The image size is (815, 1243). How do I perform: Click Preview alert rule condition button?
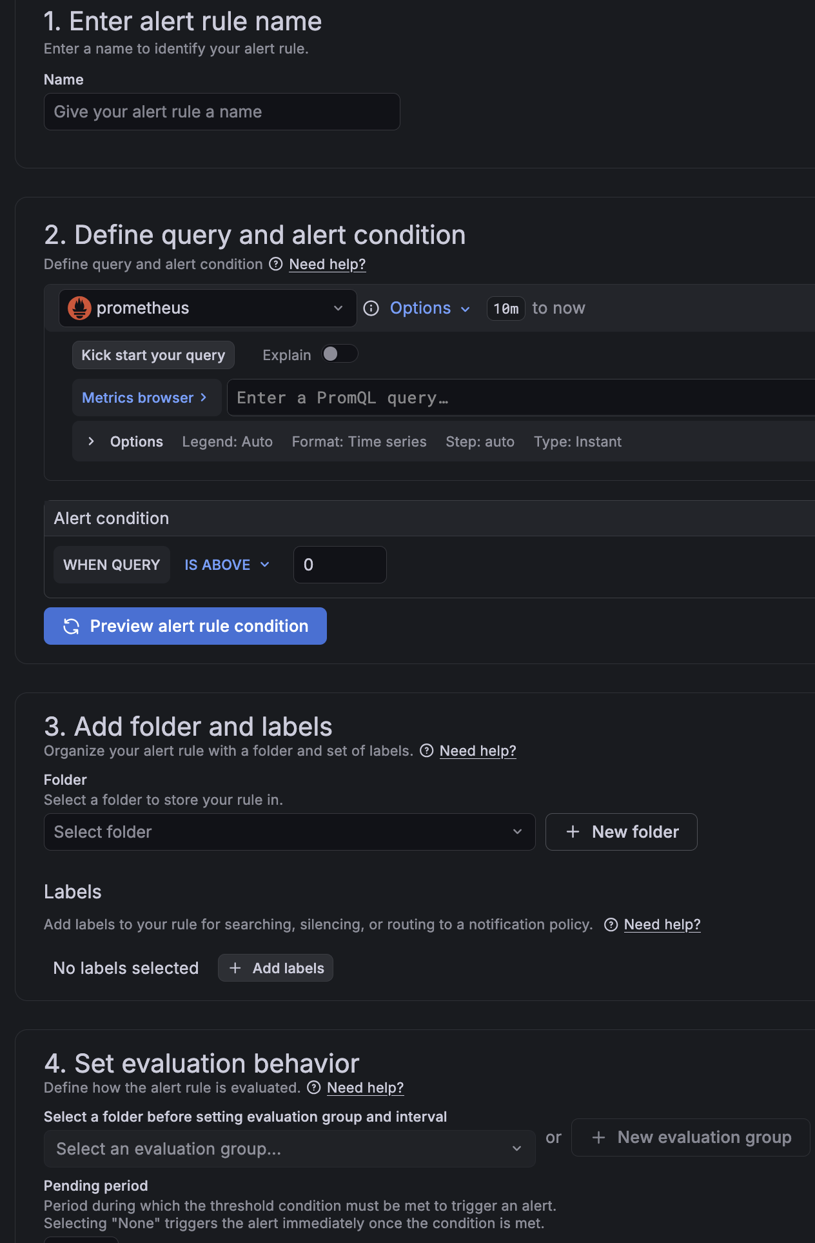click(185, 626)
